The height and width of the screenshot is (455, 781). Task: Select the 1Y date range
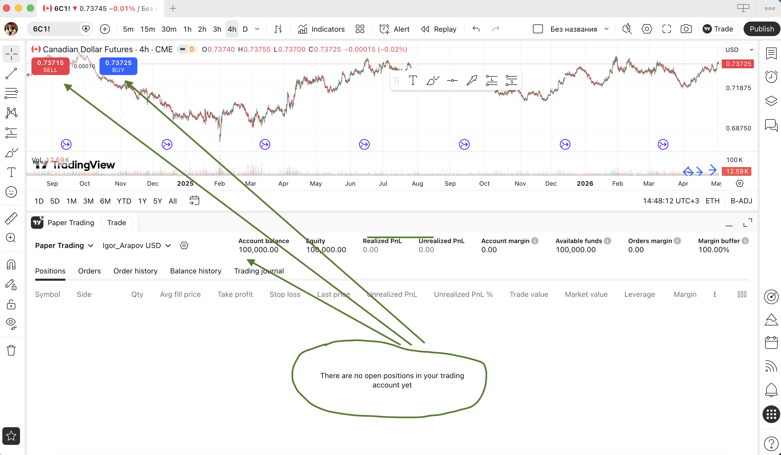pyautogui.click(x=142, y=201)
